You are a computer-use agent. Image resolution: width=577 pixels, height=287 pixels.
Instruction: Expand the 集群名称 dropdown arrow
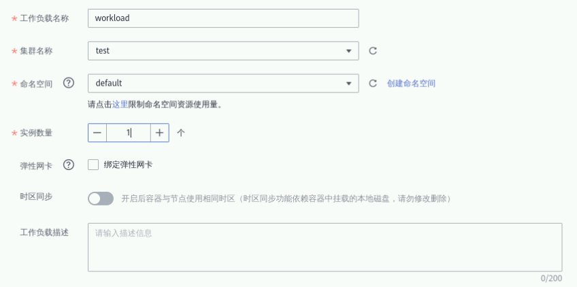click(348, 50)
